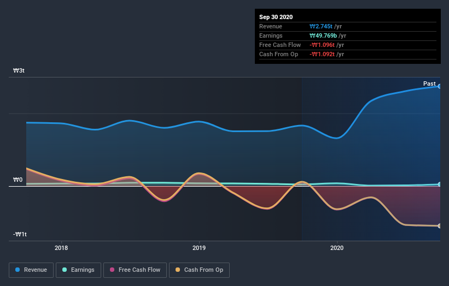Click the -₩1t y-axis label
This screenshot has height=286, width=449.
(20, 234)
